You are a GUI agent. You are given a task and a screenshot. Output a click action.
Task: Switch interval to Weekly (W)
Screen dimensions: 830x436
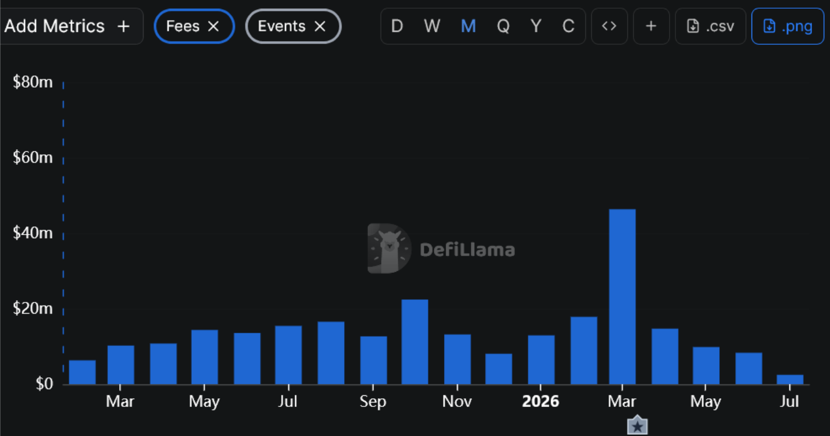[432, 26]
